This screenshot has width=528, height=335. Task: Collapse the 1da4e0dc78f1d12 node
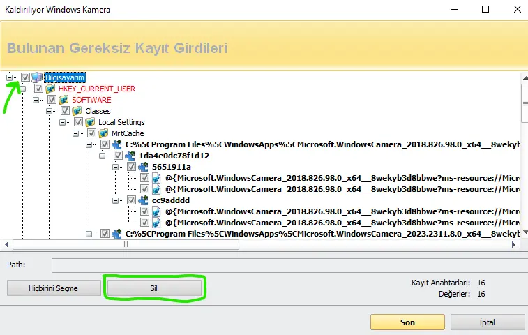pyautogui.click(x=102, y=156)
